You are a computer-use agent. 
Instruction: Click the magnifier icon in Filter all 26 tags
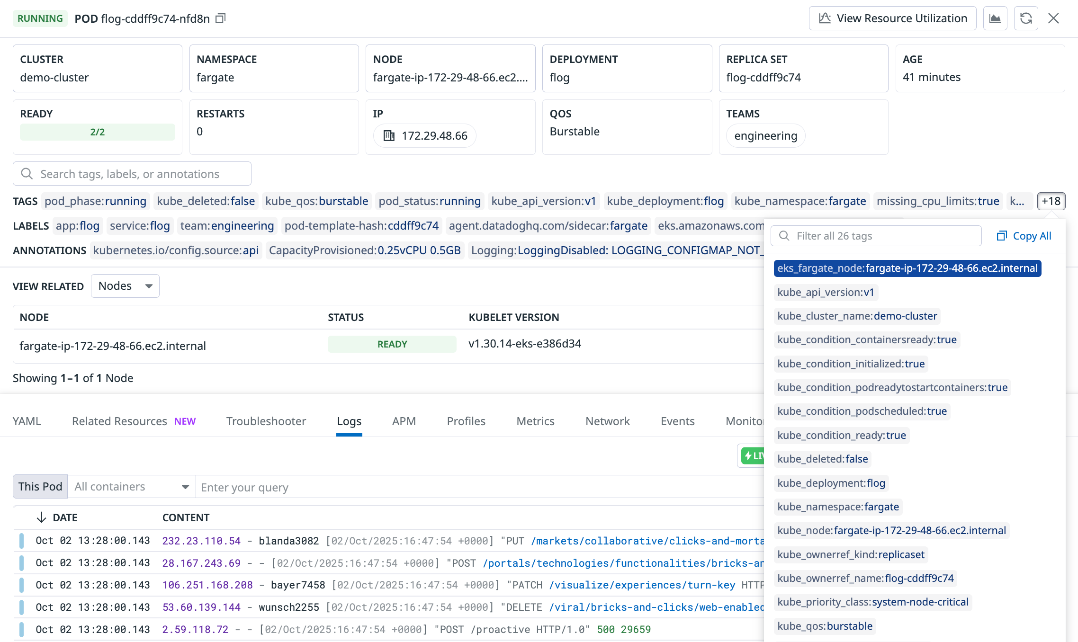point(784,235)
